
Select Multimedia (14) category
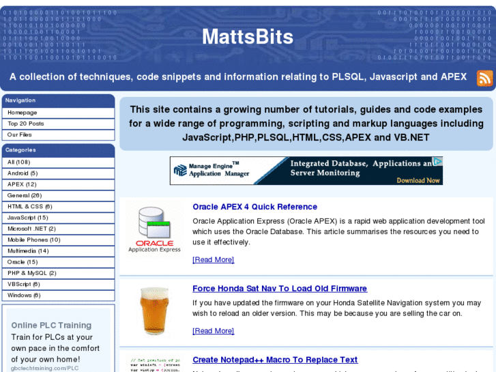tap(58, 251)
